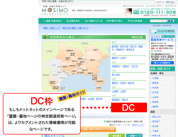Select 横須賀市 area on the map

click(100, 81)
